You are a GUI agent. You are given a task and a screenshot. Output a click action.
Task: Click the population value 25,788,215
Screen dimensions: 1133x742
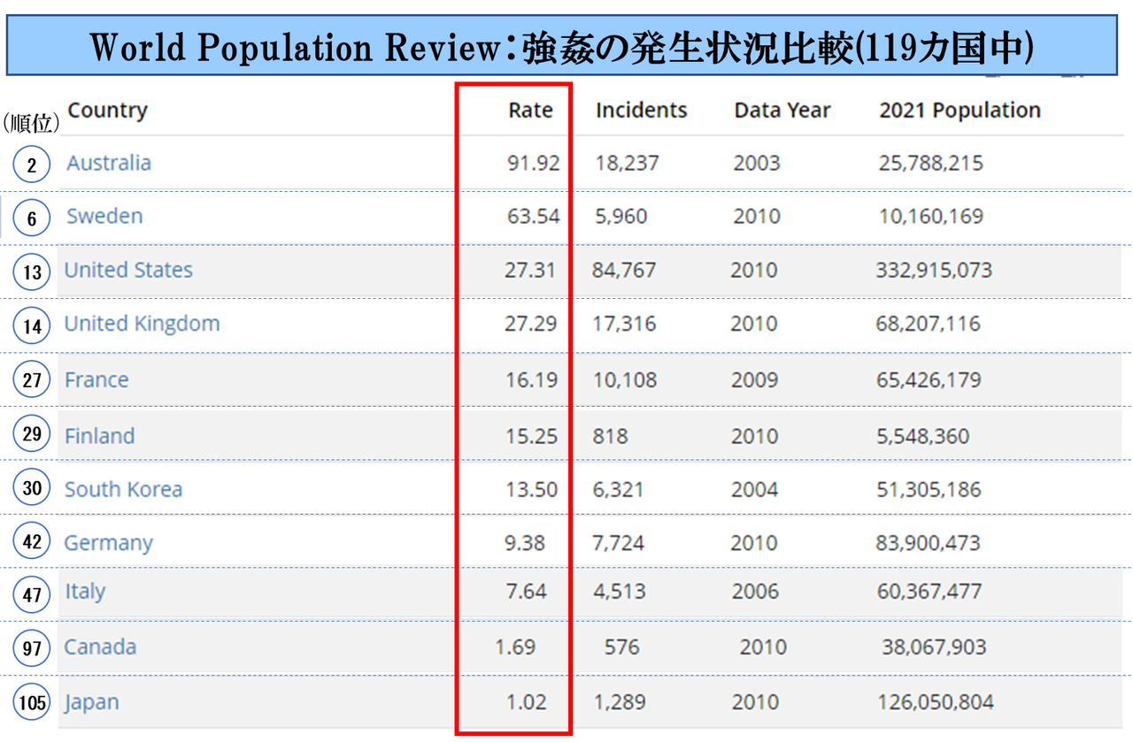point(931,163)
